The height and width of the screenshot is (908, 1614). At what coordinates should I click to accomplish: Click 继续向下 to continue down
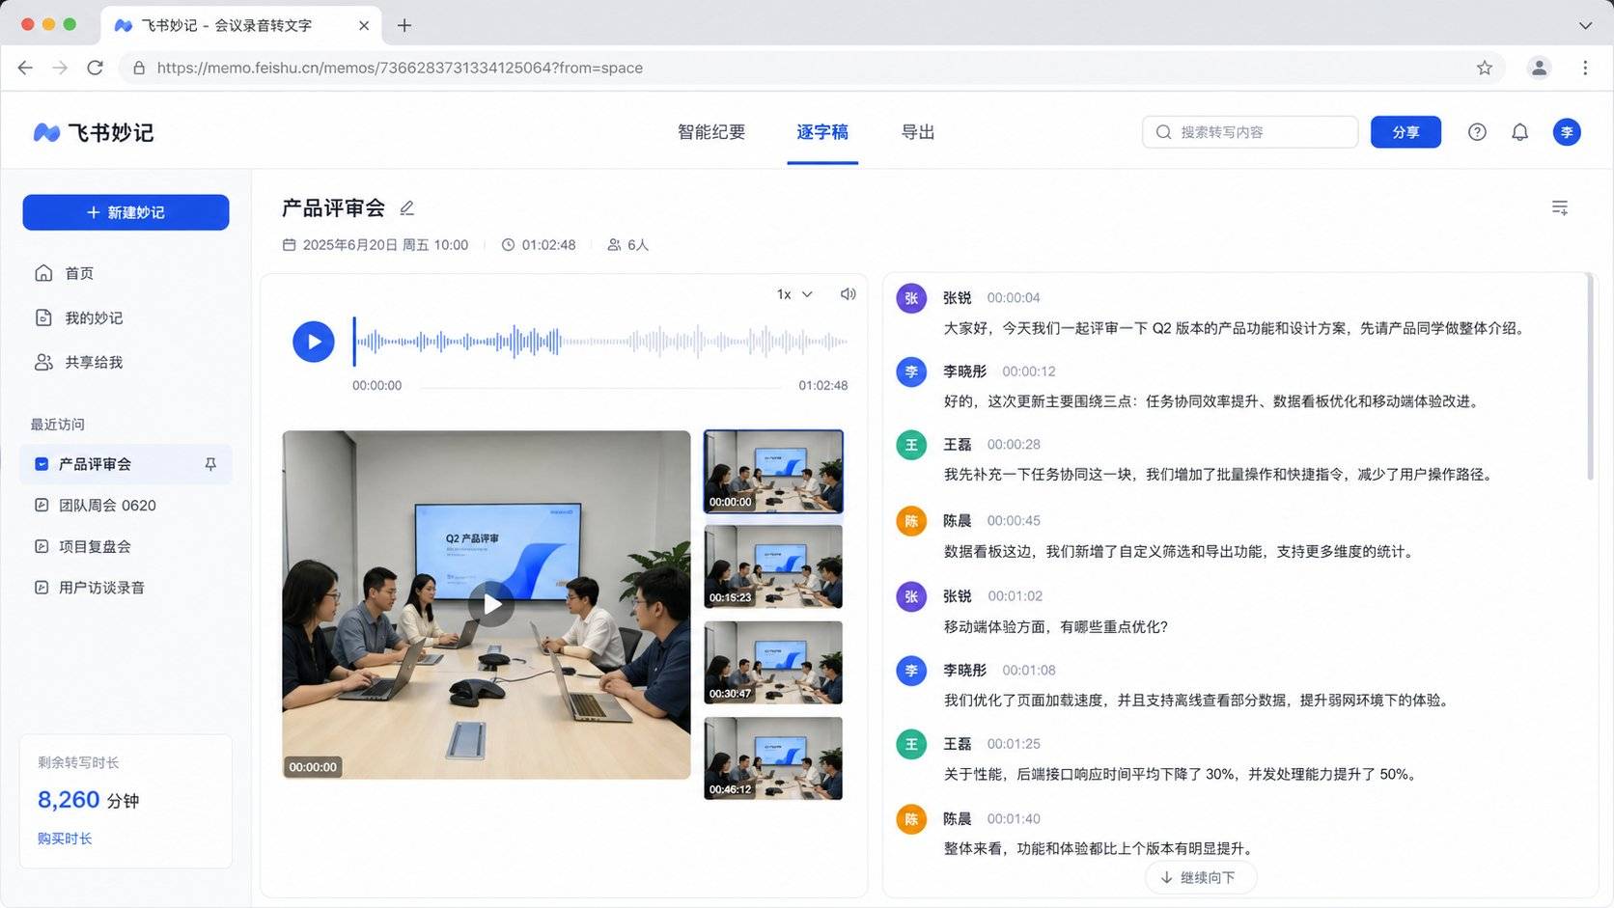[x=1200, y=877]
